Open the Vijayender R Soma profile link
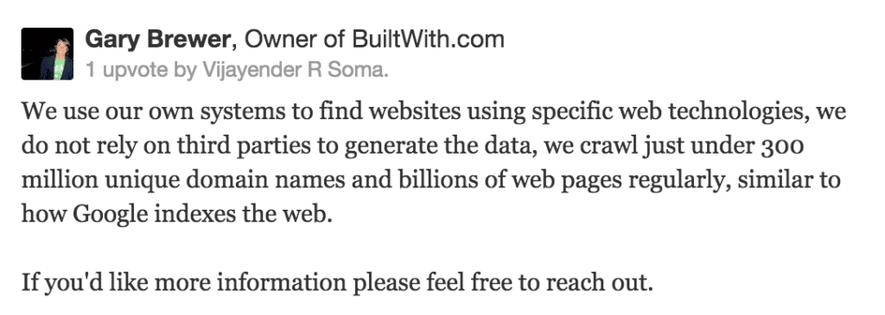Image resolution: width=885 pixels, height=315 pixels. [x=292, y=70]
